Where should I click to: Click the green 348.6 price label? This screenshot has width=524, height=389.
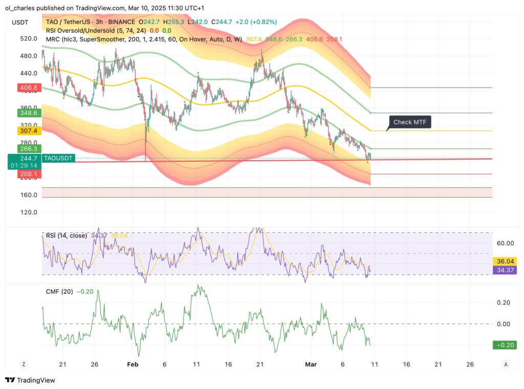click(29, 113)
